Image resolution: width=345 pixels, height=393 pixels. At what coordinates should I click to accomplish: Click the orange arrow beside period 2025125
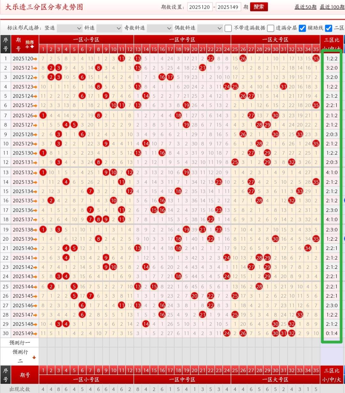pos(35,105)
